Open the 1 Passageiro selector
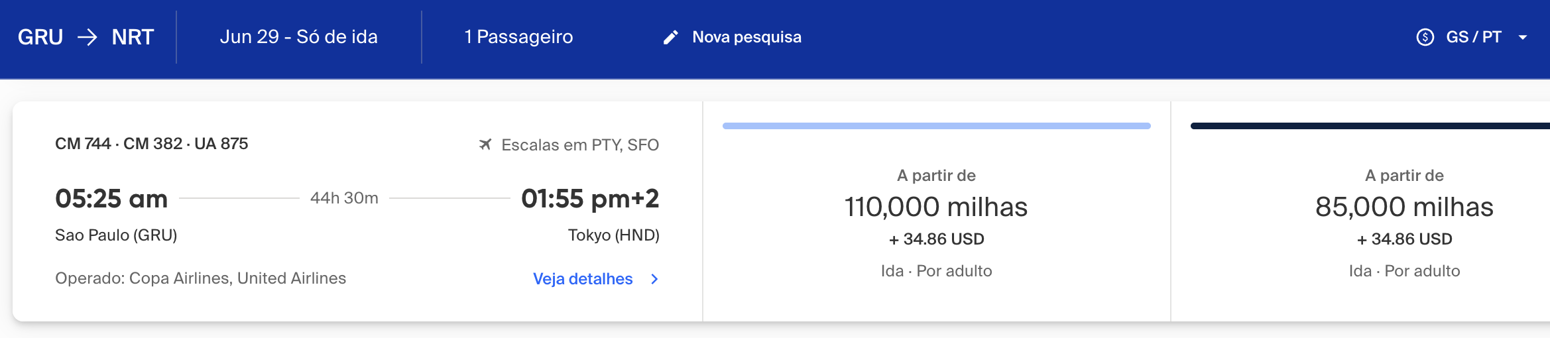This screenshot has width=1550, height=338. pos(518,37)
